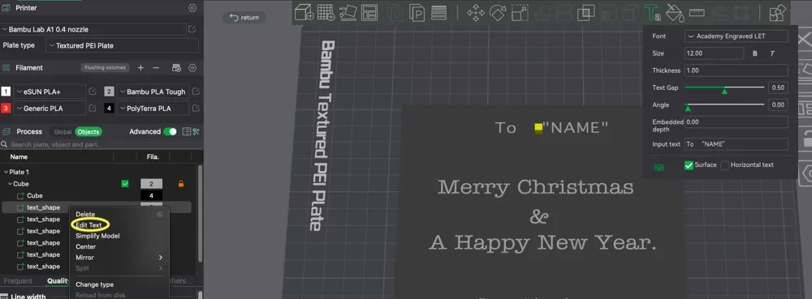
Task: Click the P document icon in toolbar
Action: [x=417, y=12]
